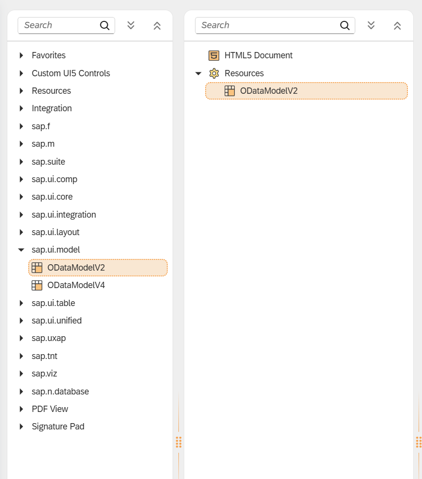Expand the sap.m node
422x479 pixels.
click(x=21, y=144)
